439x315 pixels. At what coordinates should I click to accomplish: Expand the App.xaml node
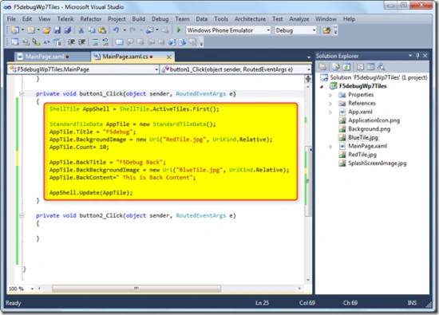coord(330,112)
